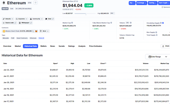Open the Socials tab
Viewport: 170px width, 104px height.
coord(62,46)
